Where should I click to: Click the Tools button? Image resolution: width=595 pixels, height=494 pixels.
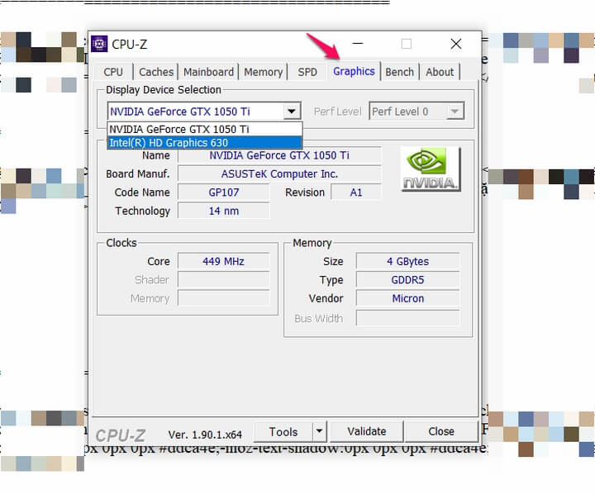pyautogui.click(x=283, y=432)
